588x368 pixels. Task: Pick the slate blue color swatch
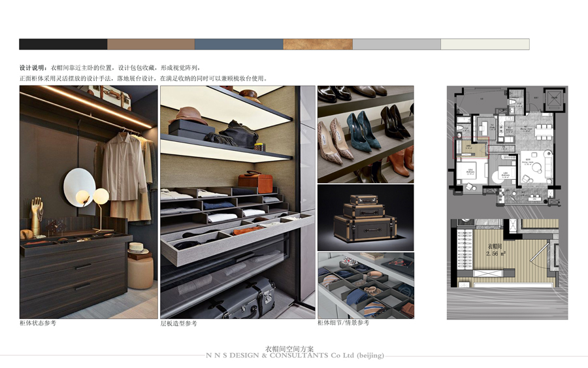(238, 44)
